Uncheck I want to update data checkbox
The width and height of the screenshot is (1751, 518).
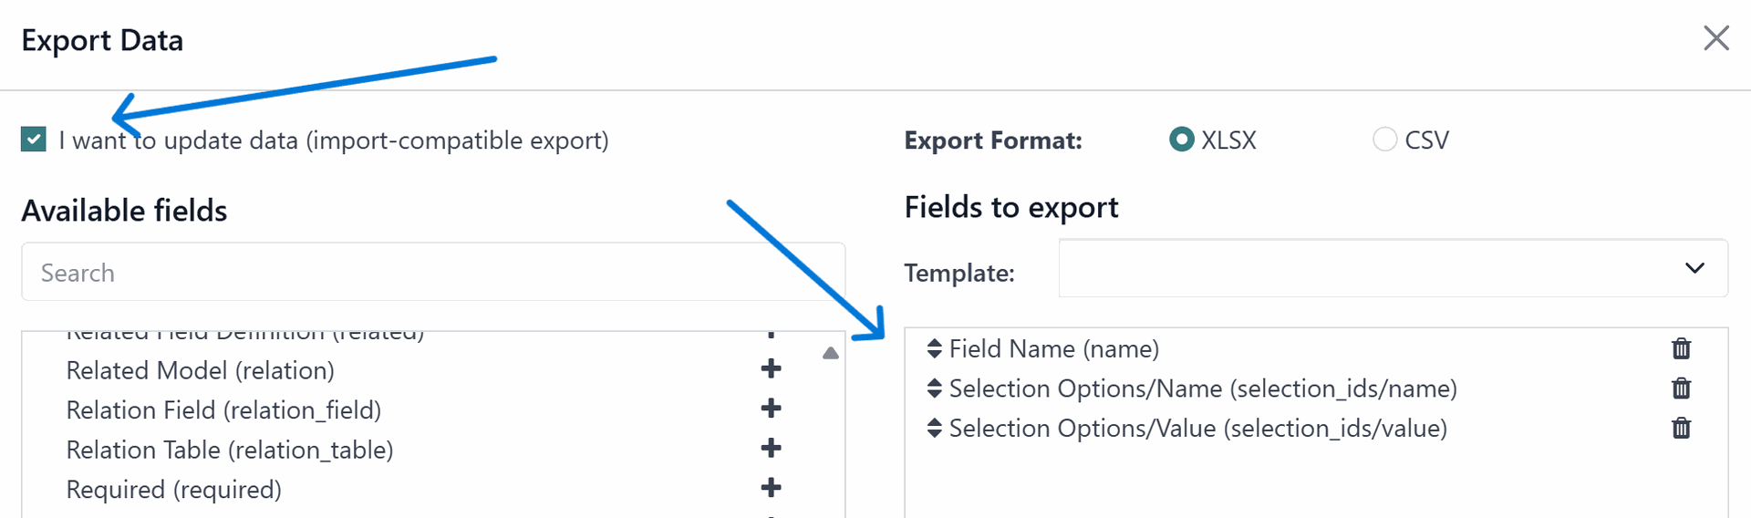34,140
